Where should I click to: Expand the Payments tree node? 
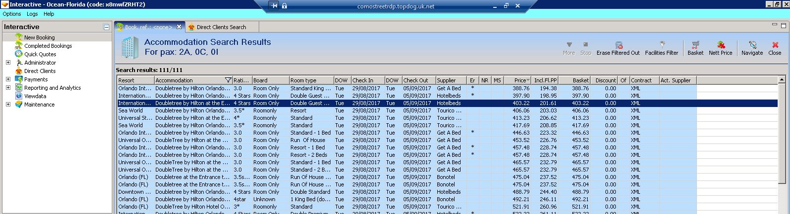(8, 79)
